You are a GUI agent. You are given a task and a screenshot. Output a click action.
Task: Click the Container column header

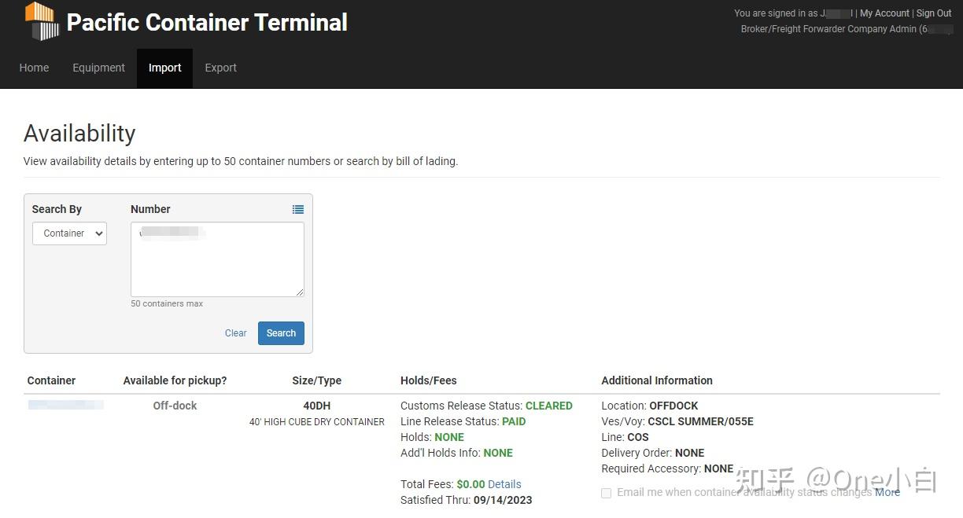pos(51,380)
